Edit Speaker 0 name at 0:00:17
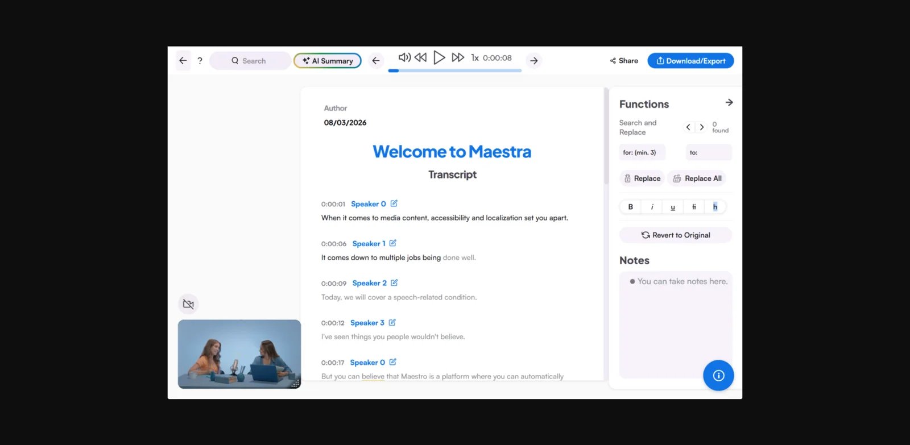 coord(392,362)
